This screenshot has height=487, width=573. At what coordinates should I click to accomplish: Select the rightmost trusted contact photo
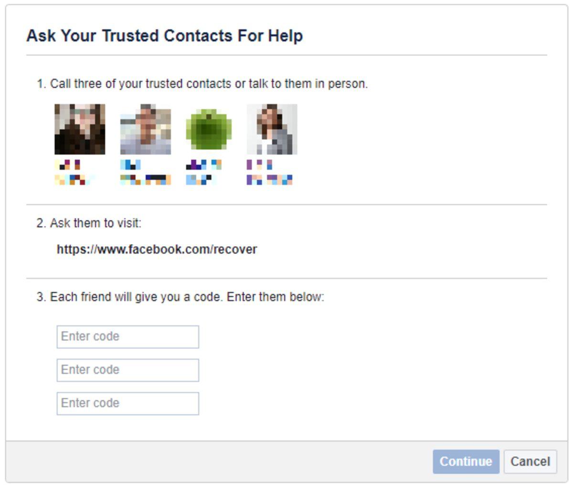(x=272, y=129)
